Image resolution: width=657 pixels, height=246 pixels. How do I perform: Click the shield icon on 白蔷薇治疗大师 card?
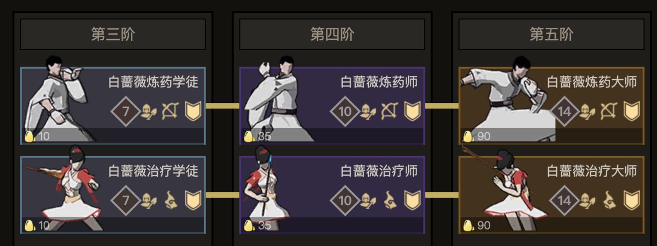(632, 200)
